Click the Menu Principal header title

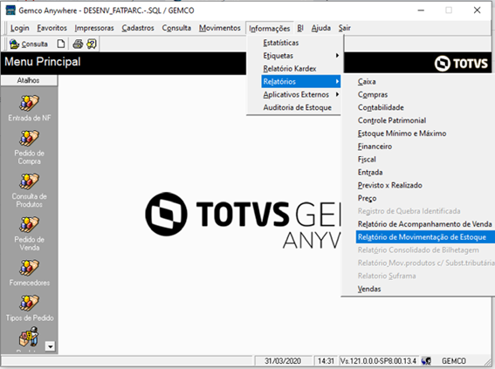point(43,61)
